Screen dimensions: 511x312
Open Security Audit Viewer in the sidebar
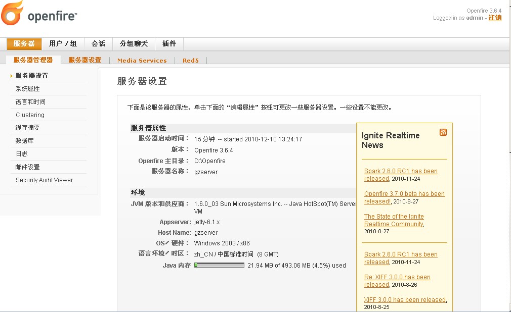click(x=45, y=180)
